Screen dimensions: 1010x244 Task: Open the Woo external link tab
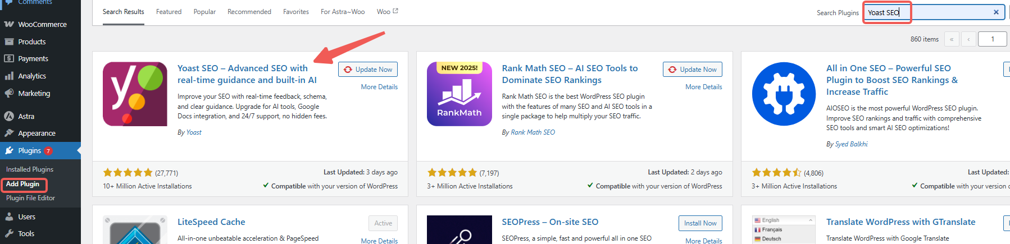[387, 12]
